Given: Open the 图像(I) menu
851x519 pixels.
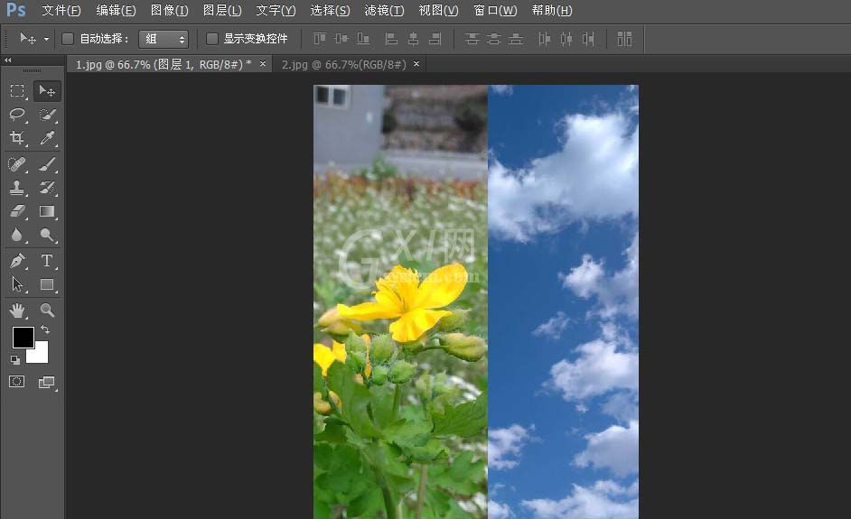Looking at the screenshot, I should point(169,10).
